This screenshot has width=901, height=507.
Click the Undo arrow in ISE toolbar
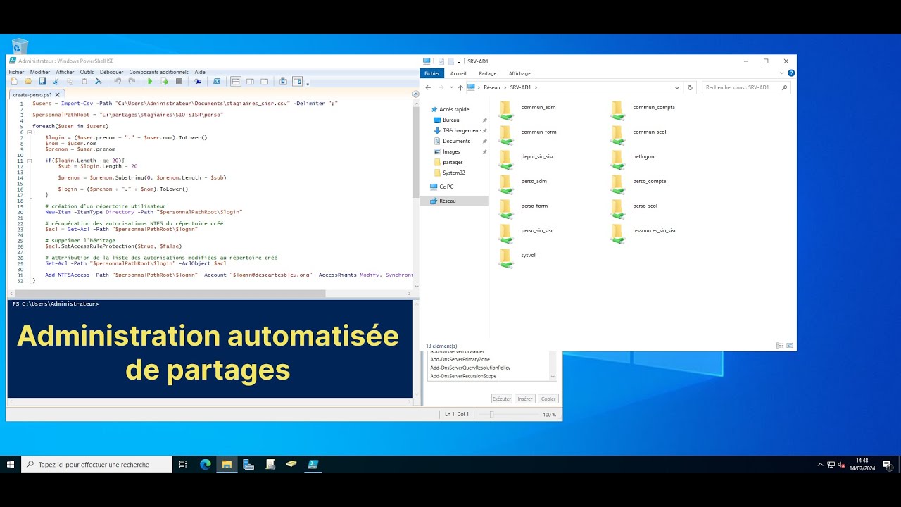(x=118, y=82)
